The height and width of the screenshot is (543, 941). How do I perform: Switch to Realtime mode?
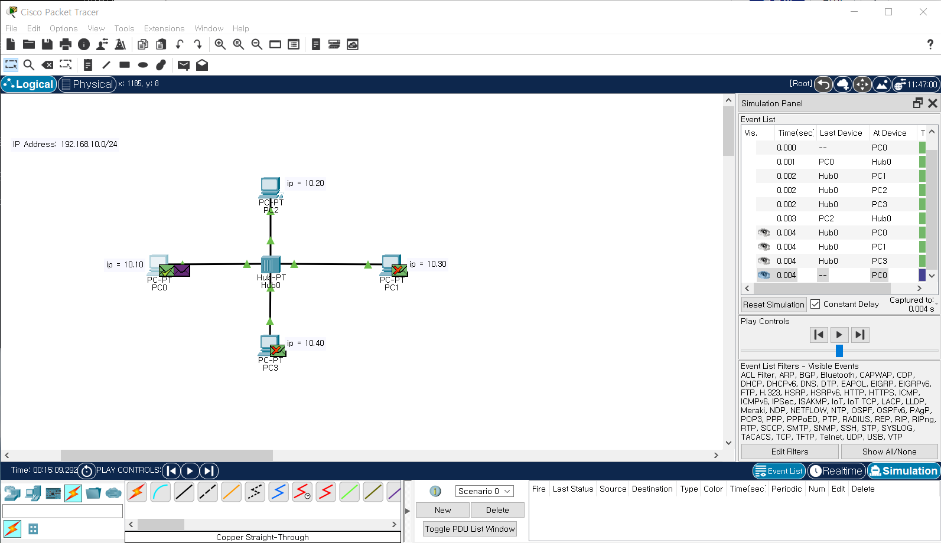(836, 470)
